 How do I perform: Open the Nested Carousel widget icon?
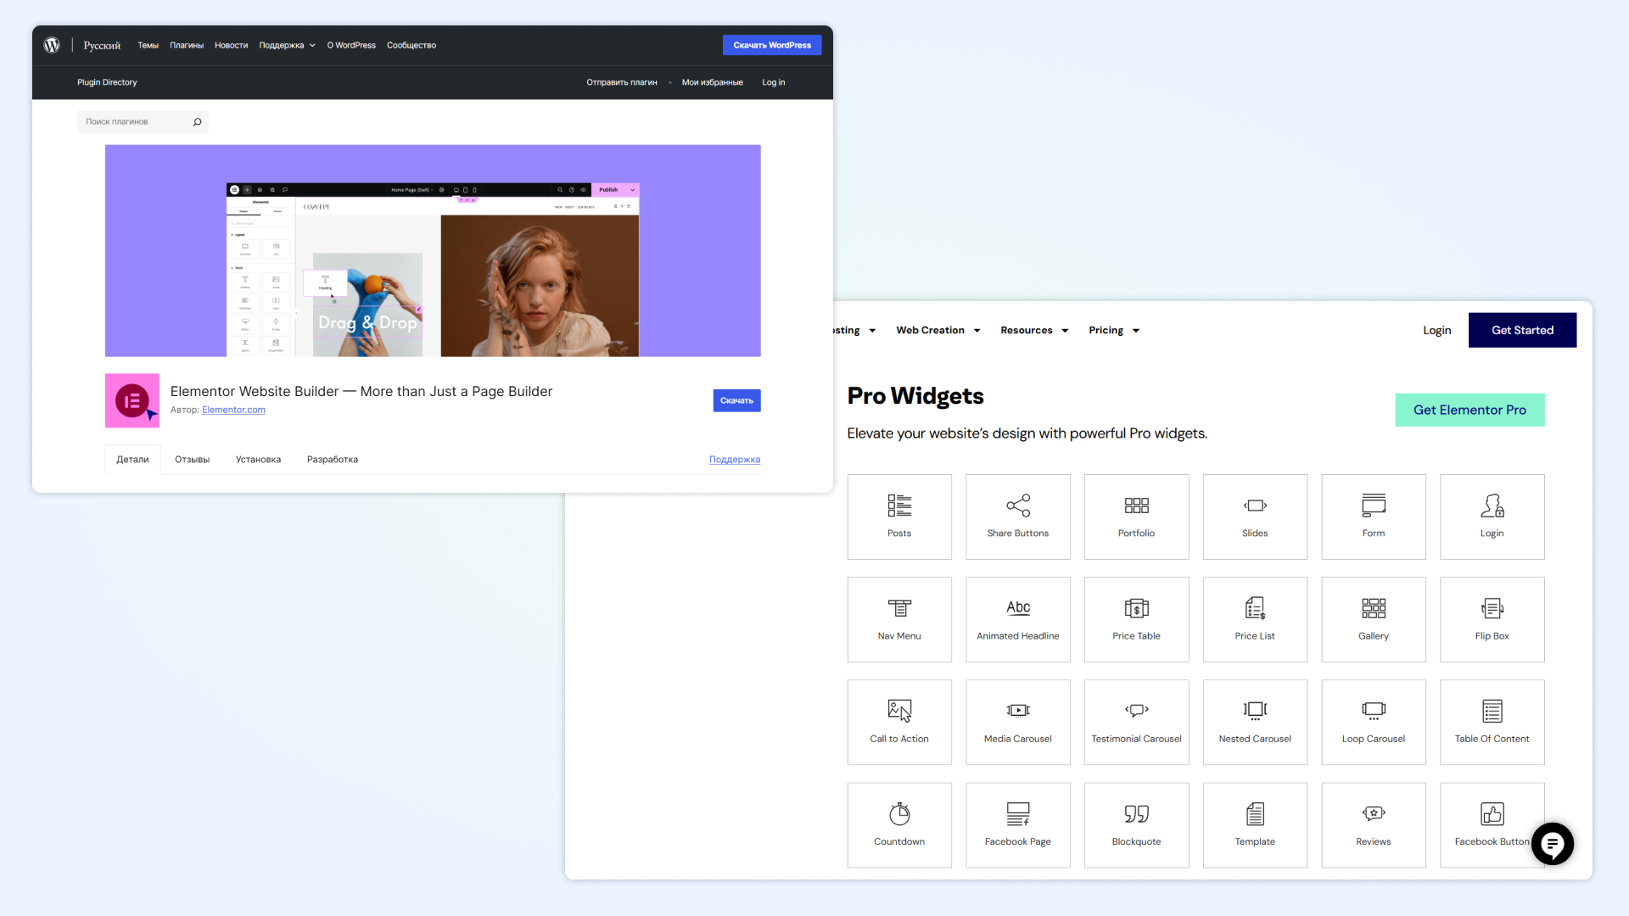click(x=1255, y=711)
